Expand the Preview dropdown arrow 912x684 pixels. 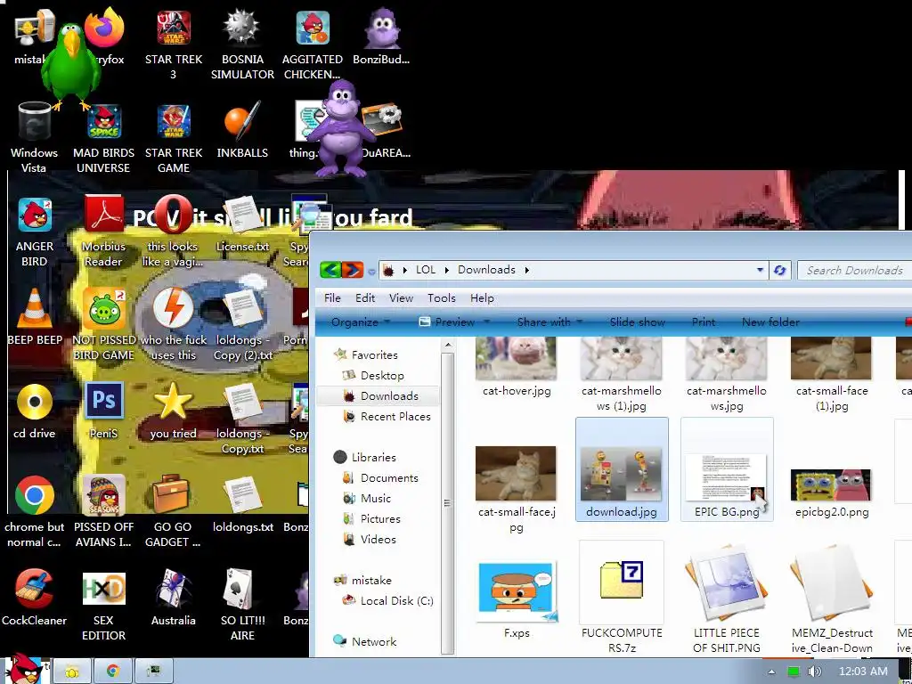pyautogui.click(x=487, y=322)
